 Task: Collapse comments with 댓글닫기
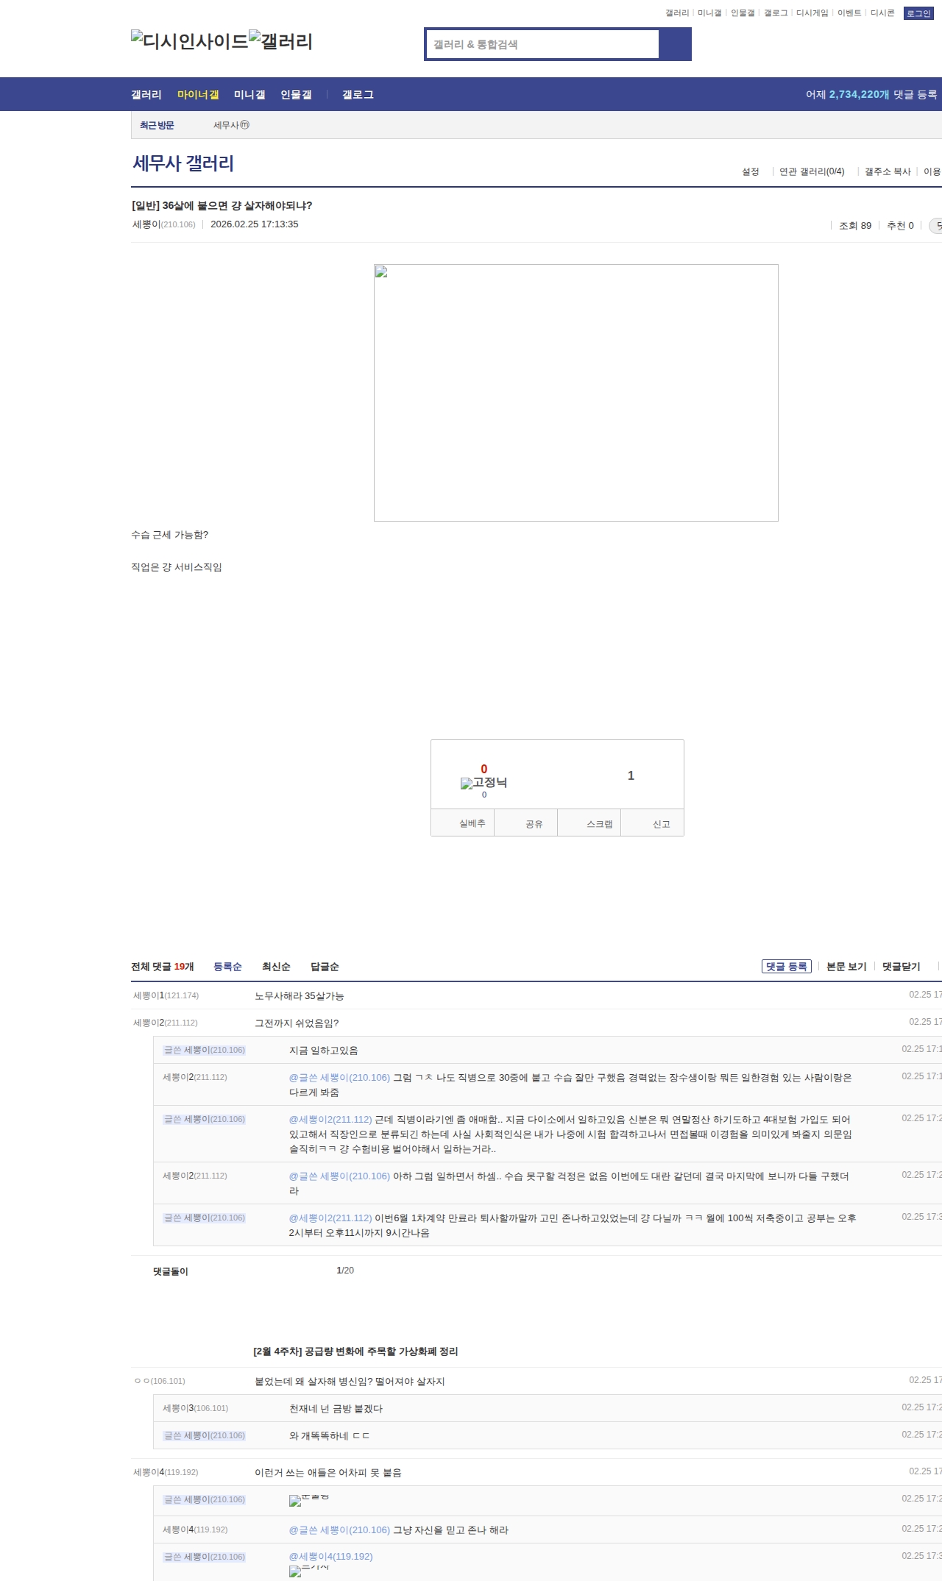902,967
